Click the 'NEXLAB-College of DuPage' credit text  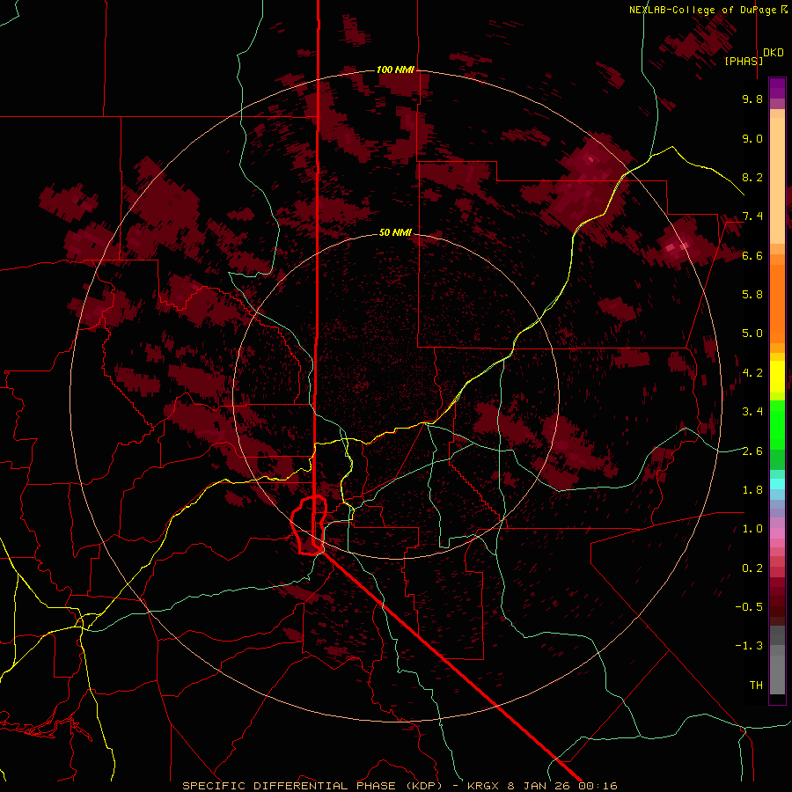tap(705, 10)
